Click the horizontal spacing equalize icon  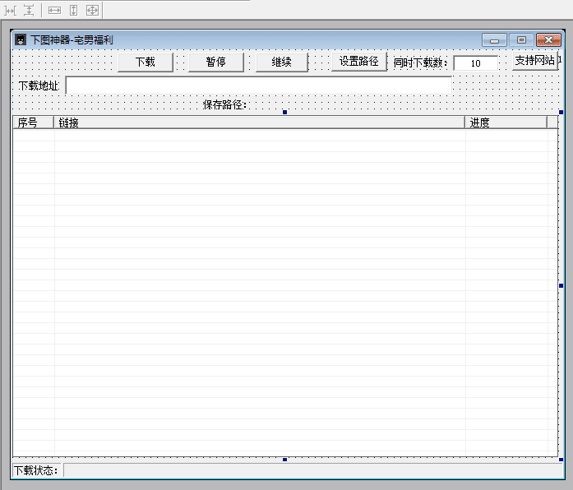(11, 10)
